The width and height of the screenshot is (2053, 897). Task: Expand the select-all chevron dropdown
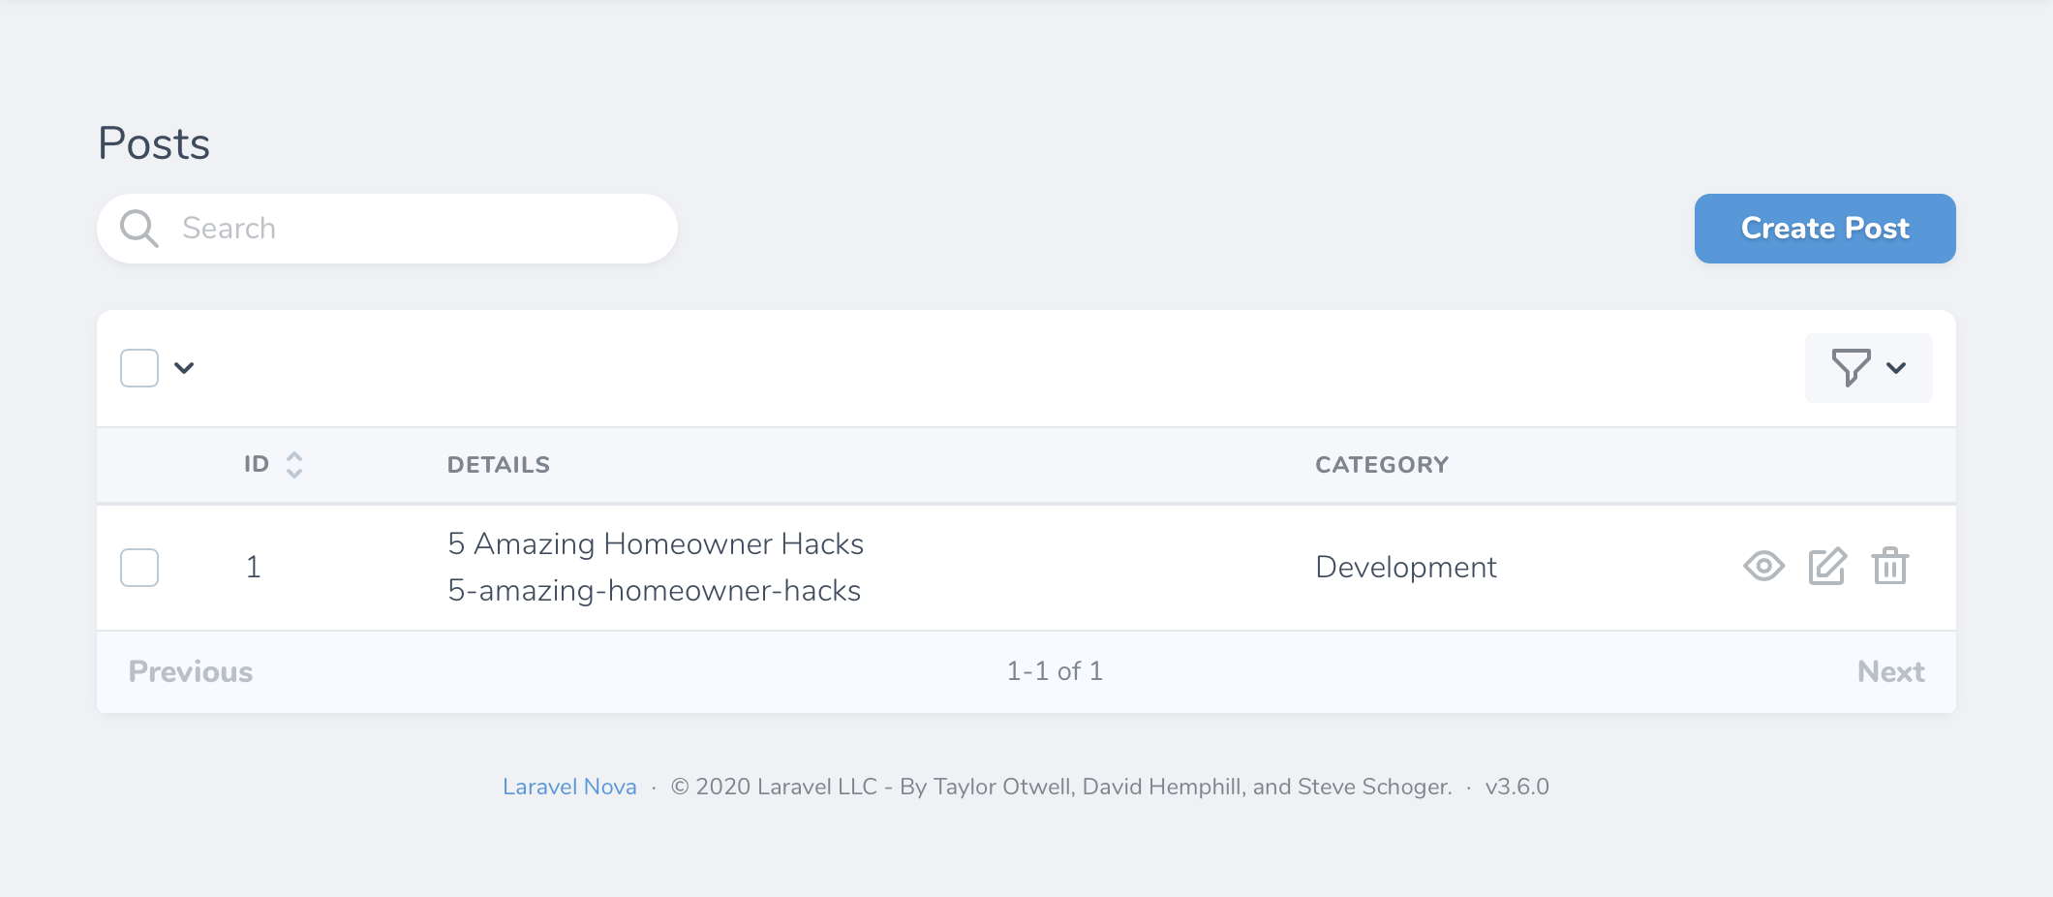click(x=184, y=368)
